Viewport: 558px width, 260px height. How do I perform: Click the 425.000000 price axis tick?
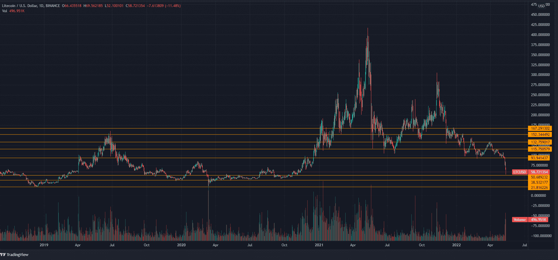(x=540, y=25)
